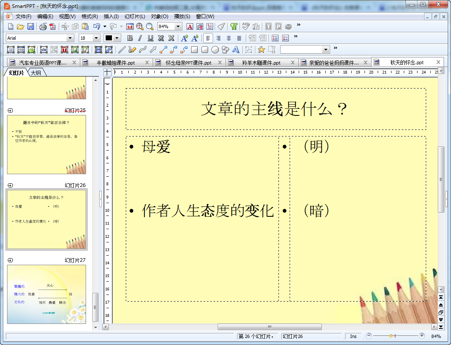Switch to the 大纲 outline tab

[36, 73]
